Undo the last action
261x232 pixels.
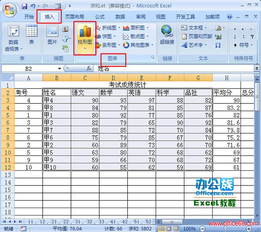[x=33, y=7]
